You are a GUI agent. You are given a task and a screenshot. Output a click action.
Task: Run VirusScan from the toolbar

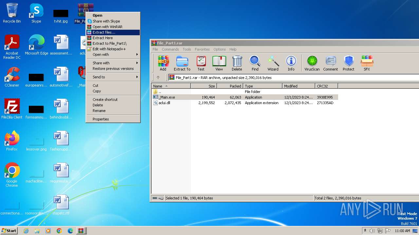click(312, 63)
